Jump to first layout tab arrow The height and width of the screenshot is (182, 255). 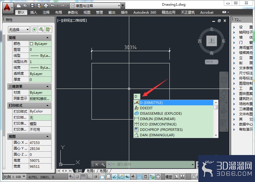point(58,171)
